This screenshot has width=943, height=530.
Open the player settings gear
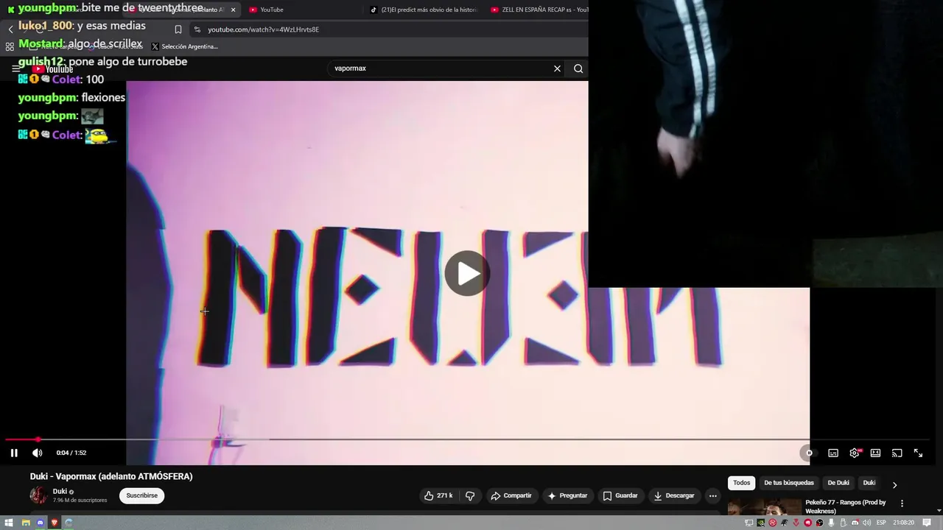tap(855, 453)
